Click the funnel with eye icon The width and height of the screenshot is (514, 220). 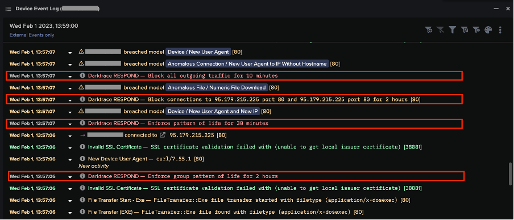476,30
